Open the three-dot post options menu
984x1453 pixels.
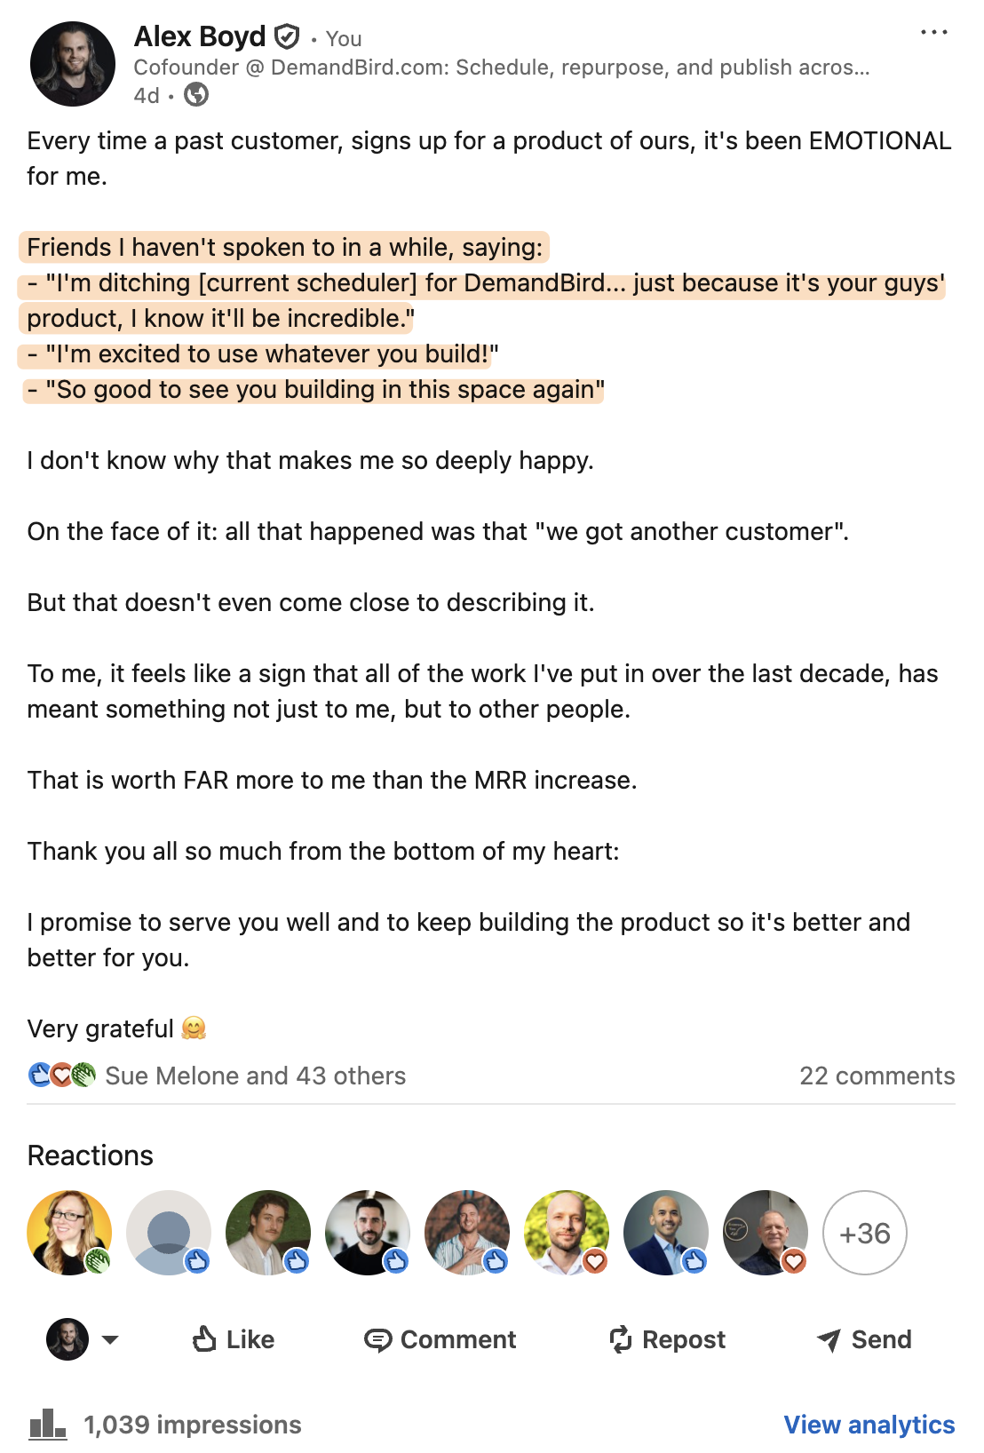935,32
